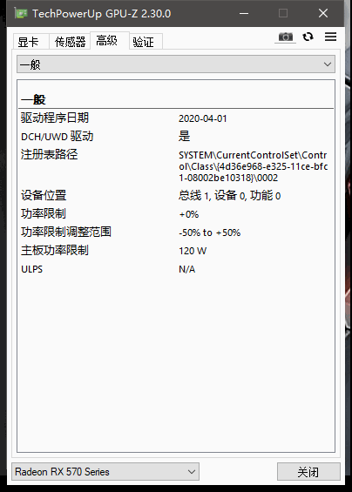352x492 pixels.
Task: Click the refresh arrows icon
Action: coord(308,37)
